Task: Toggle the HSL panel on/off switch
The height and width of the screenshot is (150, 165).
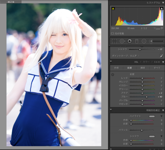Action: pyautogui.click(x=111, y=62)
